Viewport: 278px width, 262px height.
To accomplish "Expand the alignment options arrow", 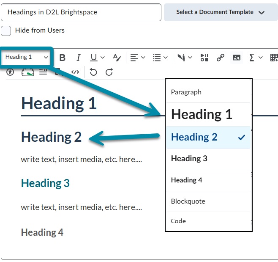I will 143,58.
